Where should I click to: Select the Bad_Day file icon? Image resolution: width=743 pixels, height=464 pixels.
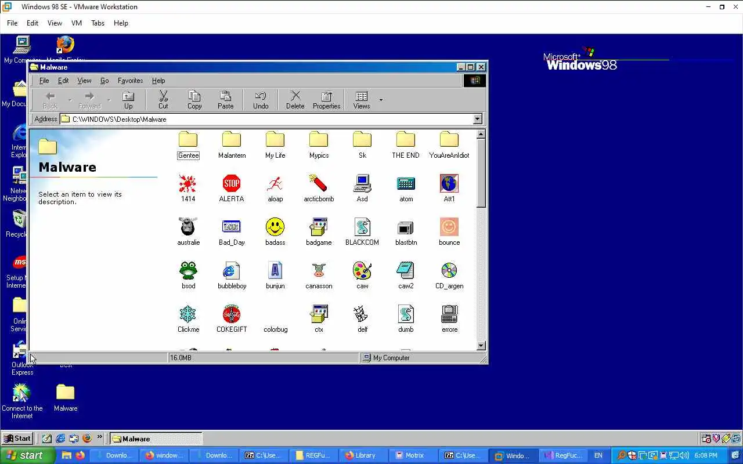point(232,227)
